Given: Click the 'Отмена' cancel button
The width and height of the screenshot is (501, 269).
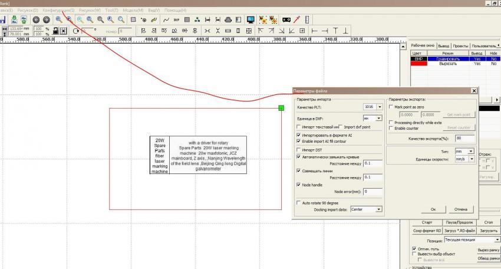Looking at the screenshot, I should pos(460,209).
